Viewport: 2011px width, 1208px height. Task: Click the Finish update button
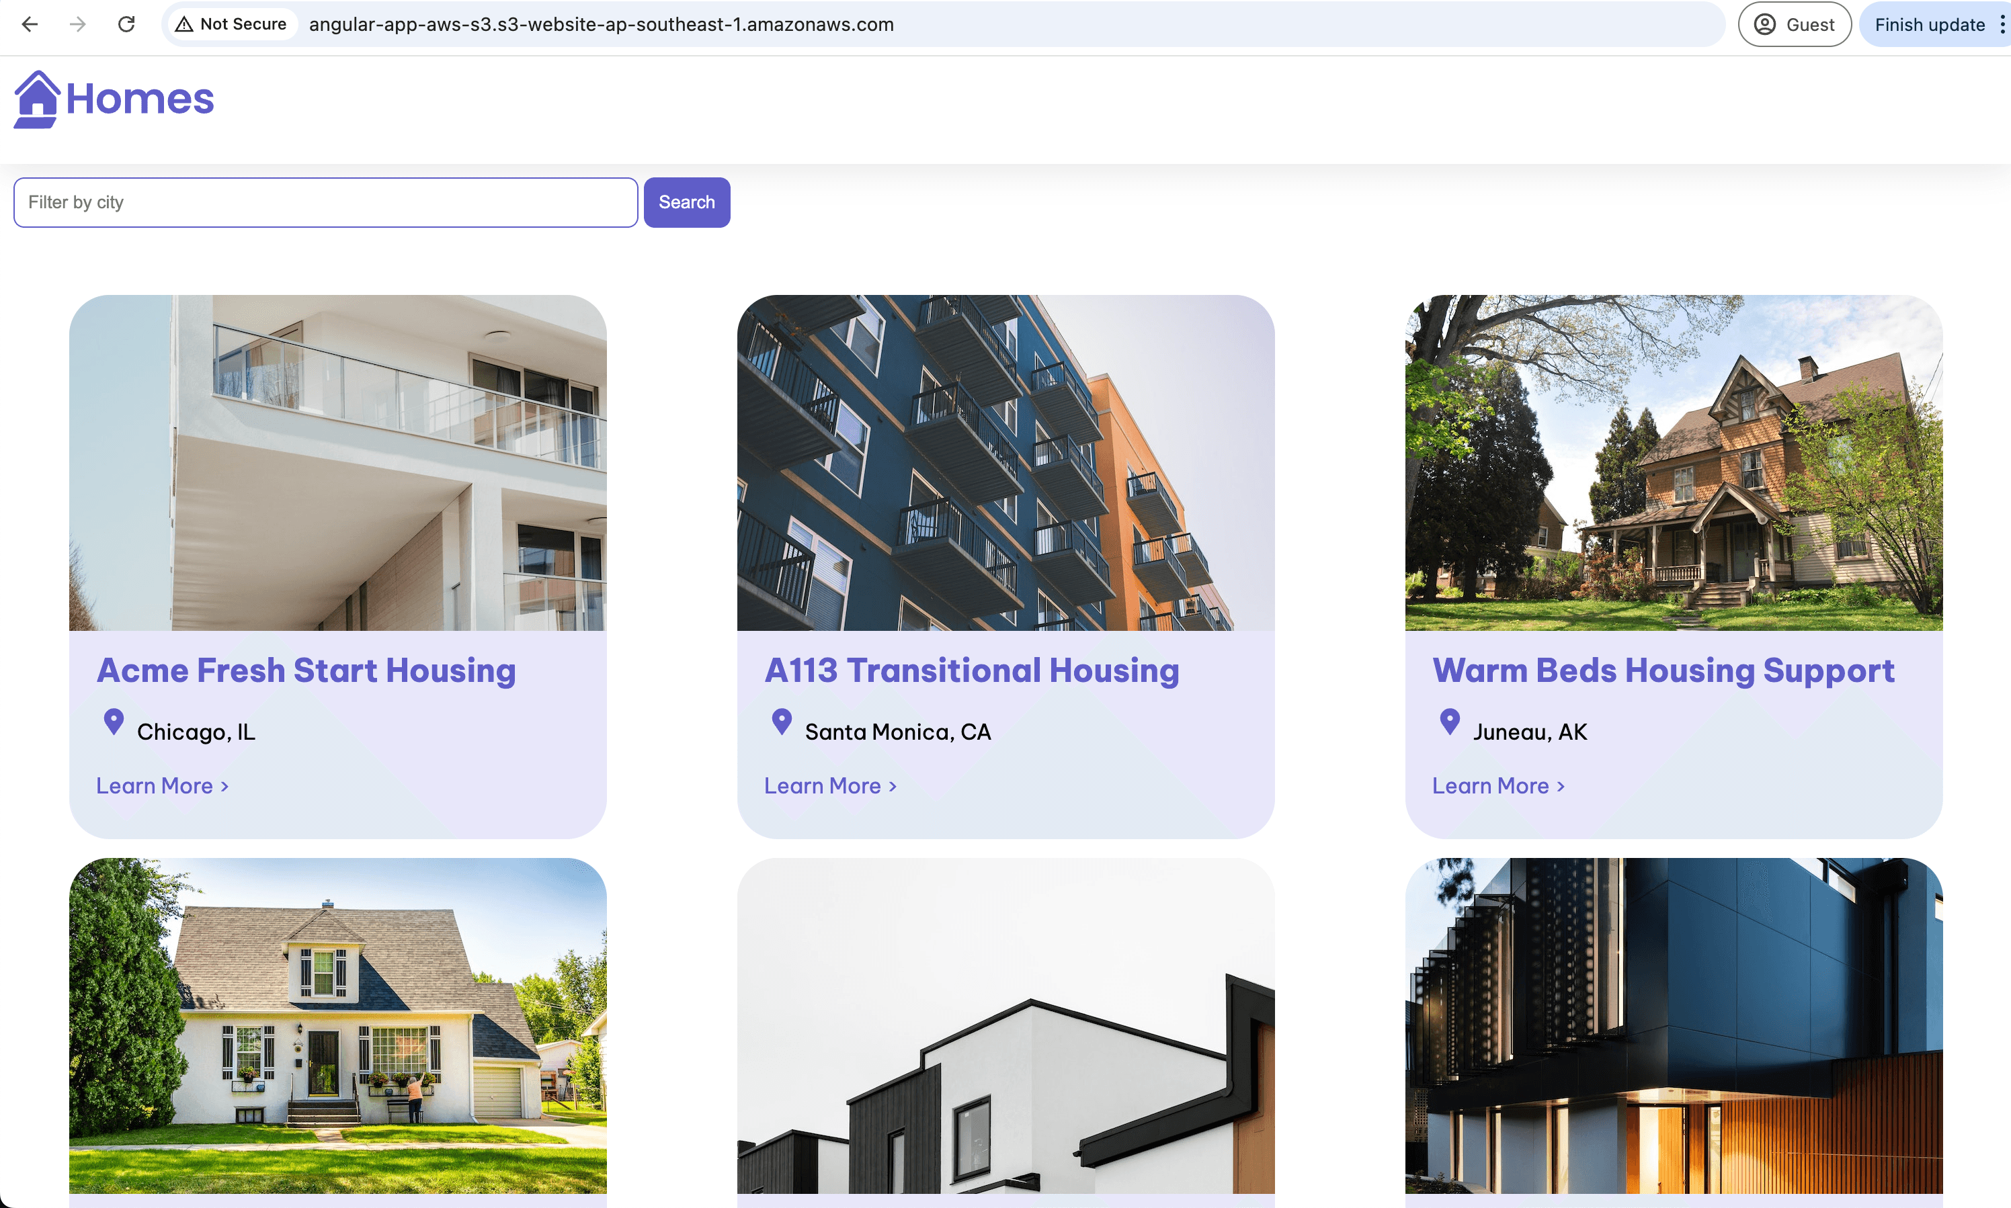(x=1929, y=24)
